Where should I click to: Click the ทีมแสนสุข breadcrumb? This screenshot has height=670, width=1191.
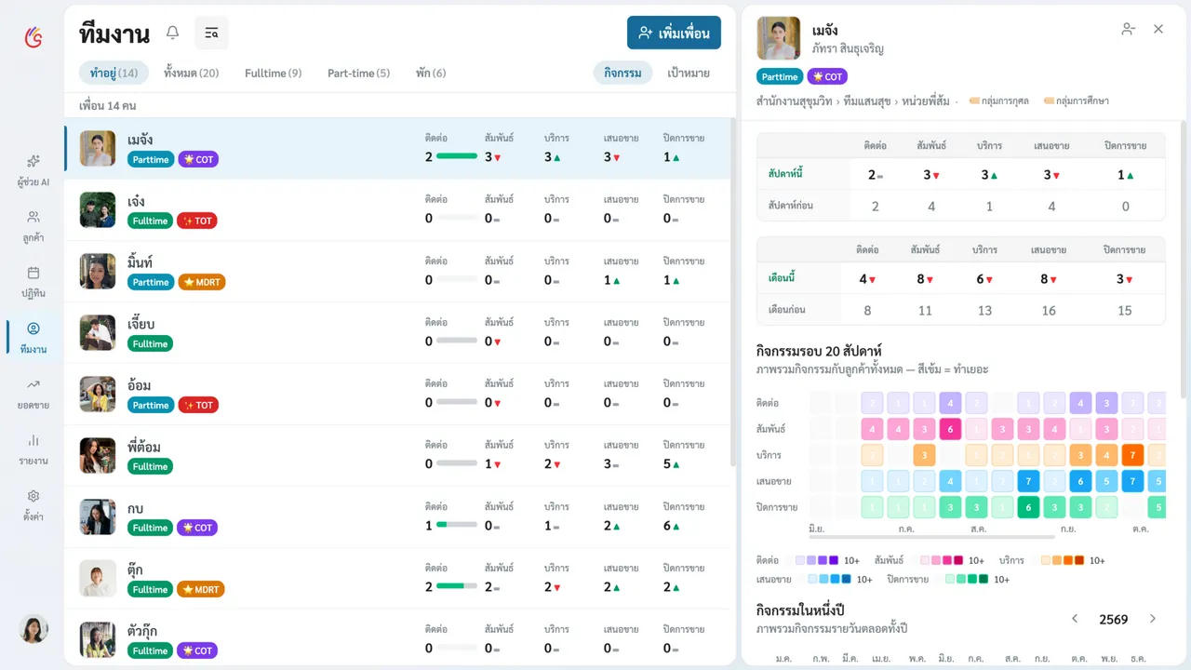click(867, 100)
